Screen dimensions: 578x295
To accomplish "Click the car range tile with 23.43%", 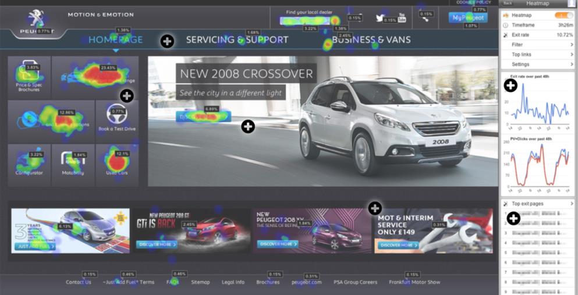I will [95, 77].
